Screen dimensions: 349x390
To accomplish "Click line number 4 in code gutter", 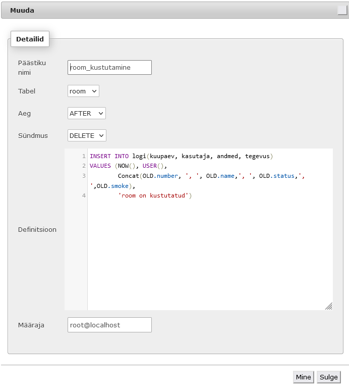I will (x=84, y=196).
